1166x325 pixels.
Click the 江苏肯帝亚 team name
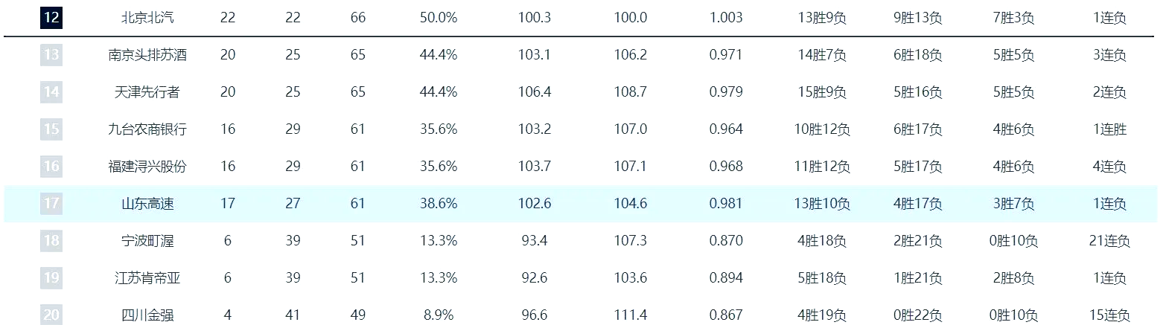tap(147, 278)
